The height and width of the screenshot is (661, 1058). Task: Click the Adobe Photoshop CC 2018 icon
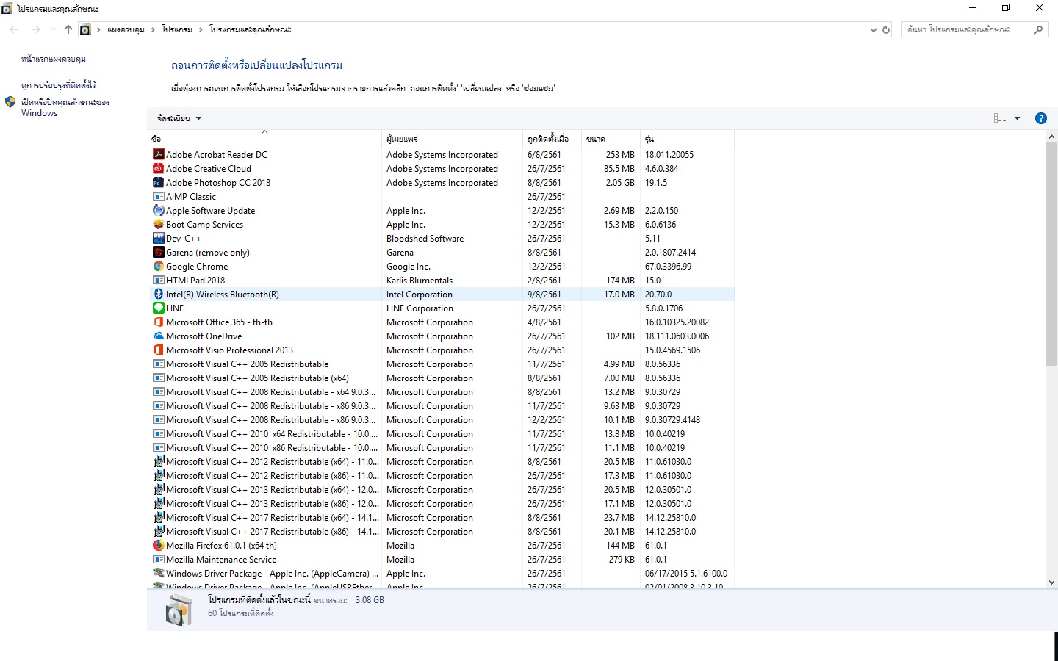tap(158, 182)
